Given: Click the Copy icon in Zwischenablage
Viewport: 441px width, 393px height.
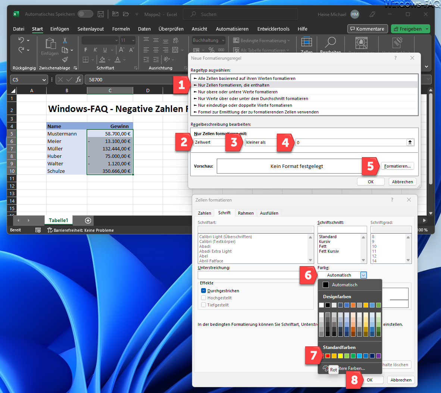Looking at the screenshot, I should point(65,50).
